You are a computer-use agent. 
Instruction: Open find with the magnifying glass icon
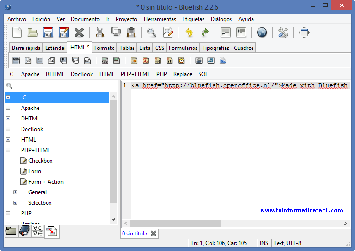(151, 33)
